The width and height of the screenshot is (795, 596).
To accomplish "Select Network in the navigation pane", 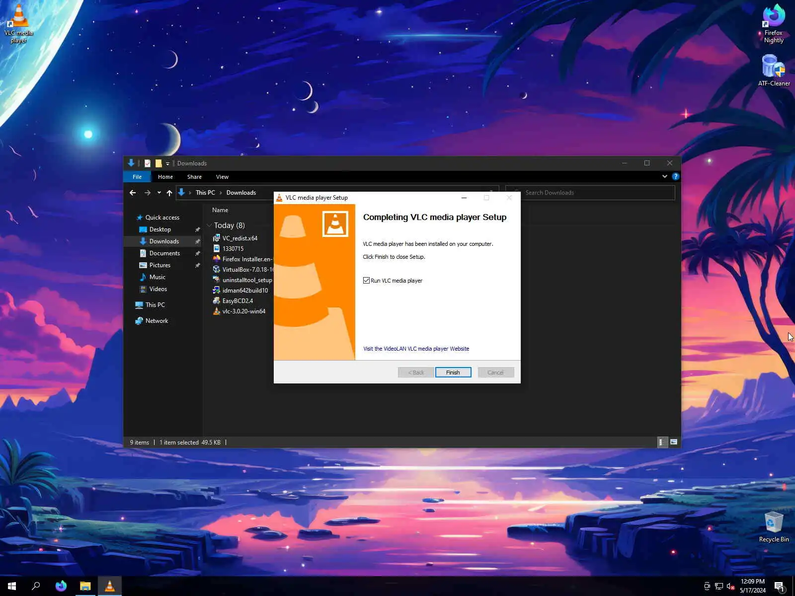I will point(157,321).
